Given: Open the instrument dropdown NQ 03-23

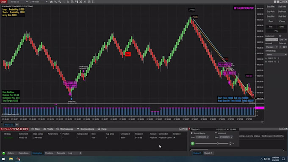Looking at the screenshot, I should coord(19,2).
